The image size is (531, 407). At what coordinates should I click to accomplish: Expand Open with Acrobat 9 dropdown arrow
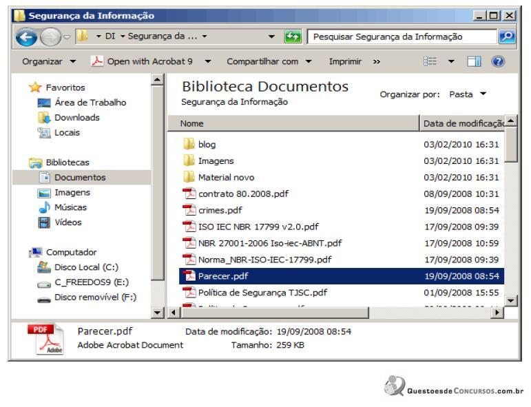click(208, 61)
